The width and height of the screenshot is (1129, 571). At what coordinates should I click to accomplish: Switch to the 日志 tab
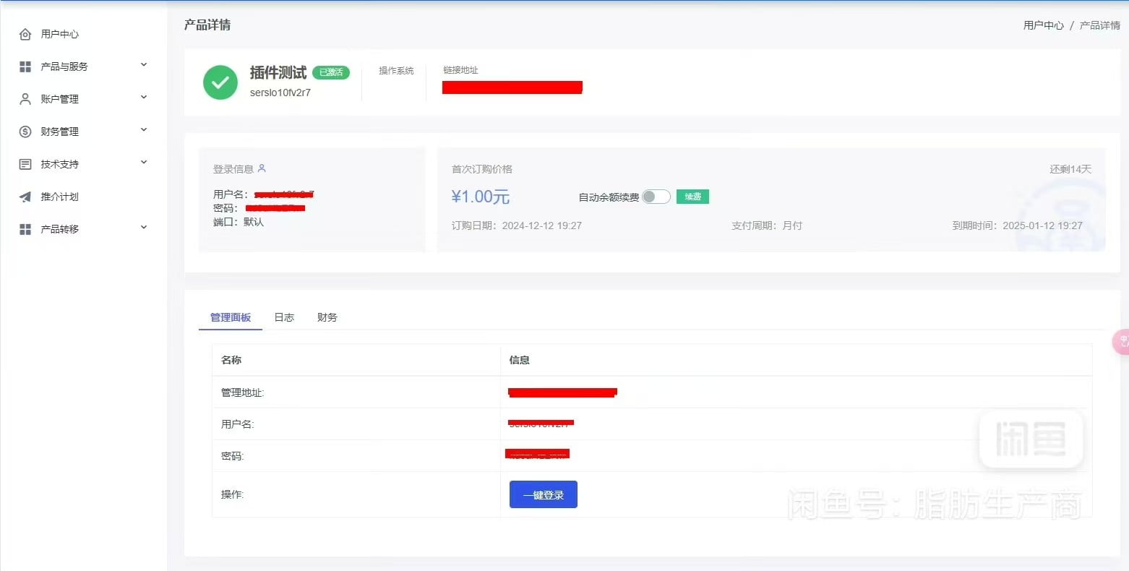(x=284, y=317)
